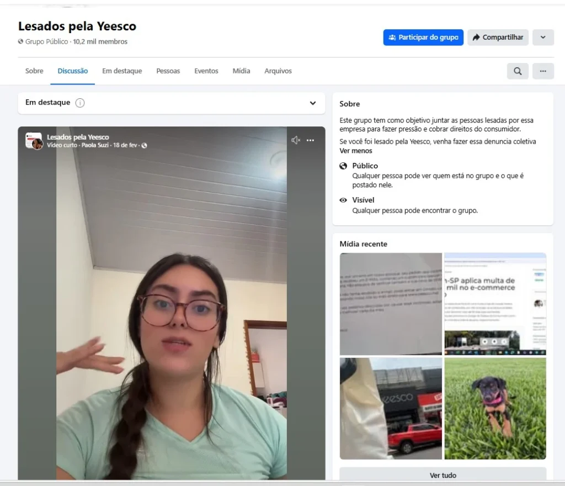The image size is (565, 486).
Task: Switch to the Em destaque tab
Action: click(122, 71)
